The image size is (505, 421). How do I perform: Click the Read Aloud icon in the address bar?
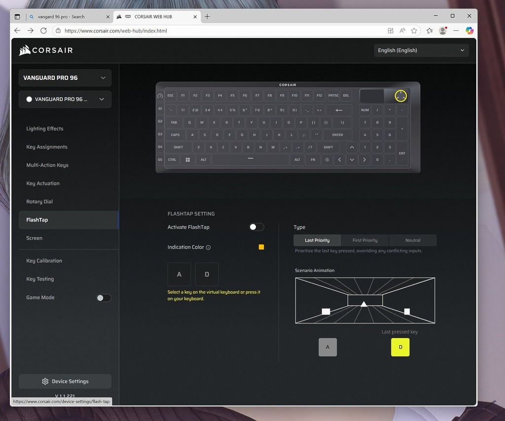[402, 31]
